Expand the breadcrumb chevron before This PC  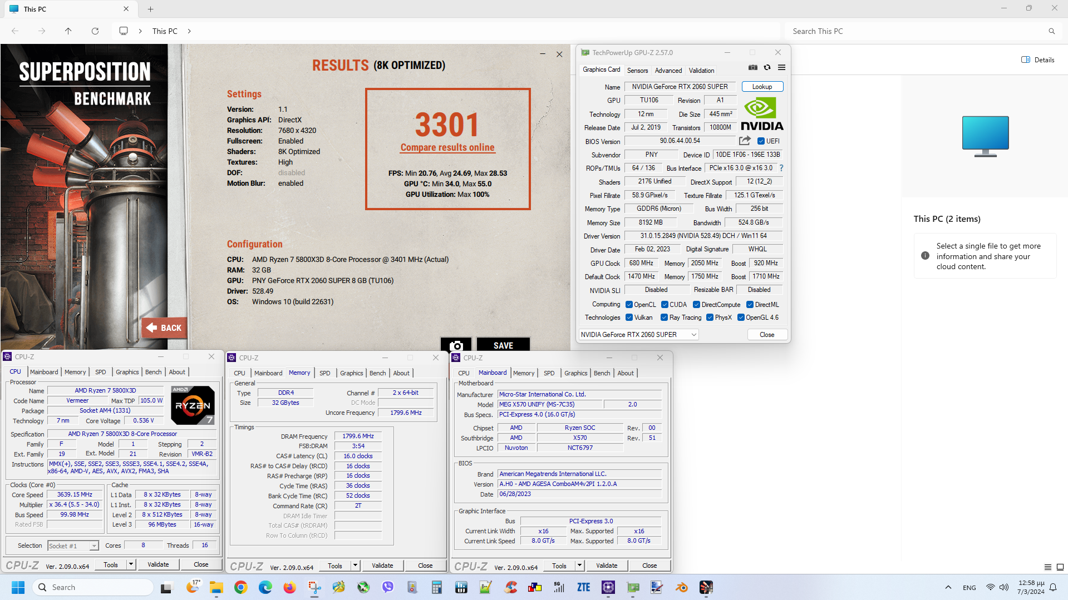click(x=140, y=31)
